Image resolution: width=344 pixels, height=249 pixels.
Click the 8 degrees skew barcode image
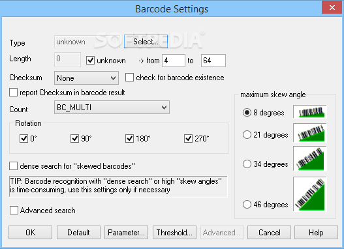click(x=310, y=111)
